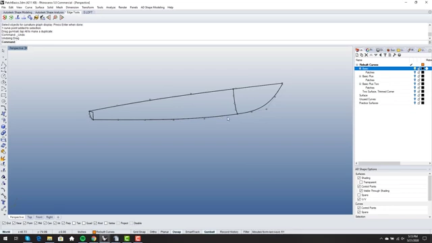The height and width of the screenshot is (243, 432).
Task: Move layer down with the down arrow icon
Action: point(375,55)
